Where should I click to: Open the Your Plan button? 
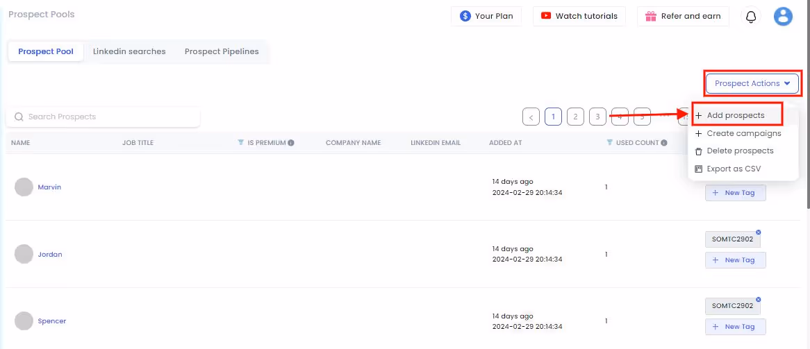pyautogui.click(x=486, y=16)
